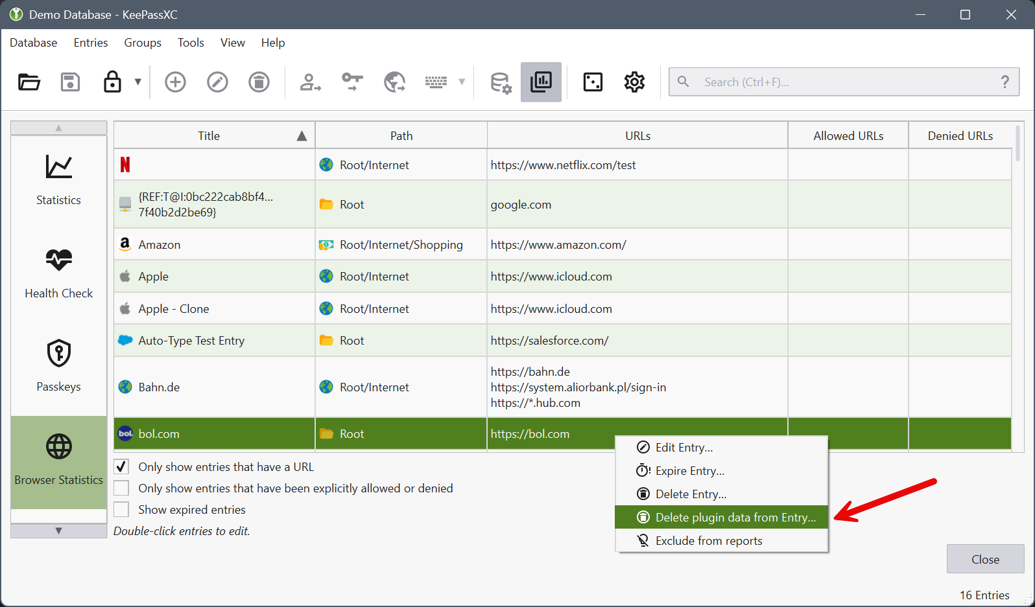This screenshot has width=1035, height=607.
Task: Click the Close button
Action: [985, 559]
